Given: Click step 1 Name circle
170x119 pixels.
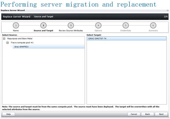Looking at the screenshot, I should (x=16, y=25).
